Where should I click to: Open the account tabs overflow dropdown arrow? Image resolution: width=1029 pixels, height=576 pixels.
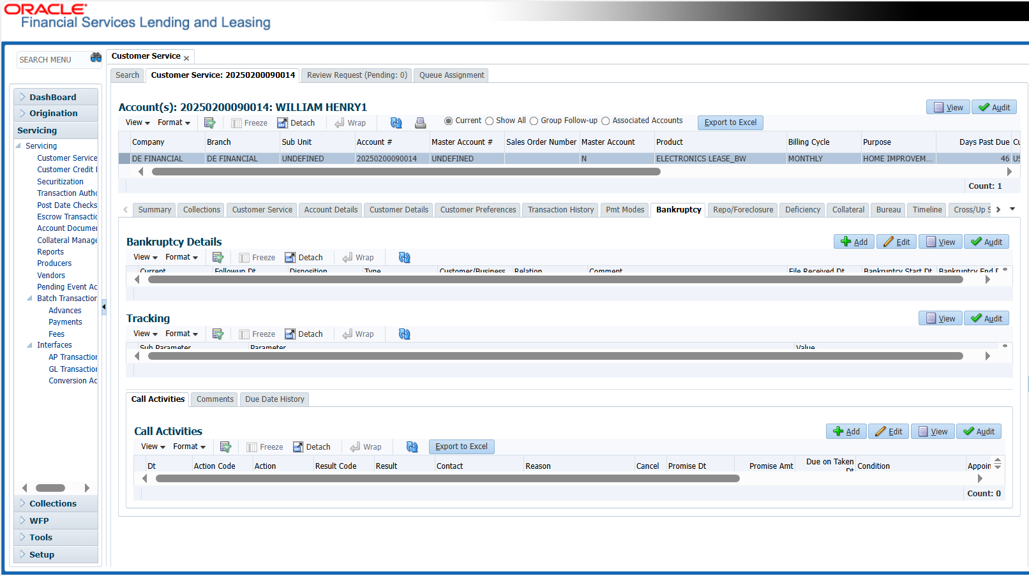1012,209
